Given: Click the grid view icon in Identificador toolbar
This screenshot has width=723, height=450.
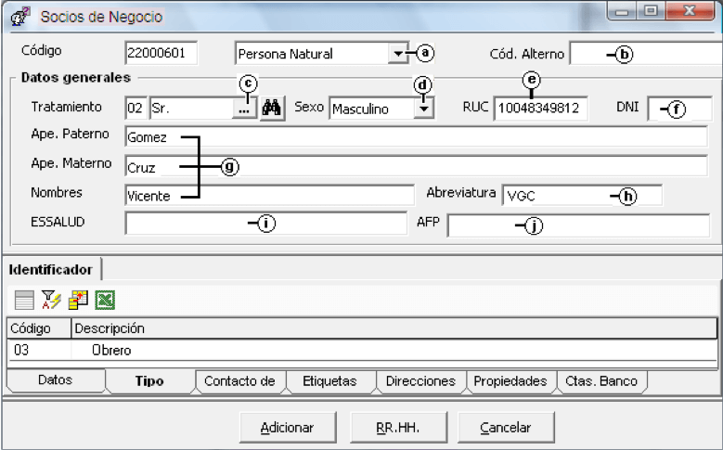Looking at the screenshot, I should click(24, 300).
